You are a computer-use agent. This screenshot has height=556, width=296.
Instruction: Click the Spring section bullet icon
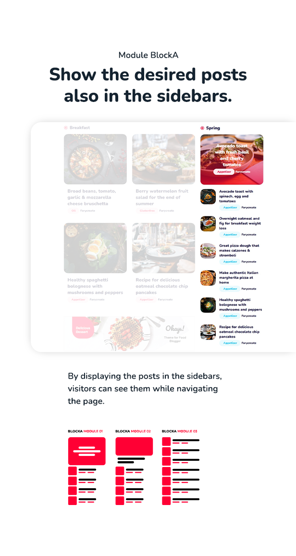click(202, 128)
